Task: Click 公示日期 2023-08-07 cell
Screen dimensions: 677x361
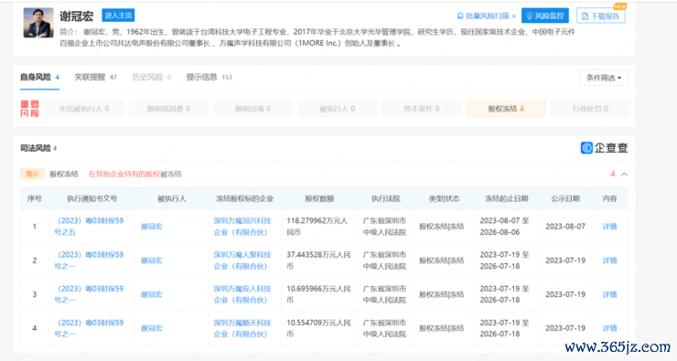Action: pos(565,227)
